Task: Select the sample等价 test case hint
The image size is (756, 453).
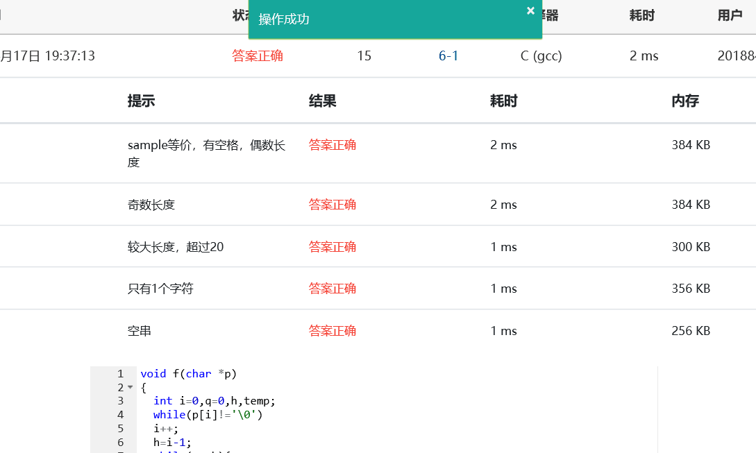Action: point(206,153)
